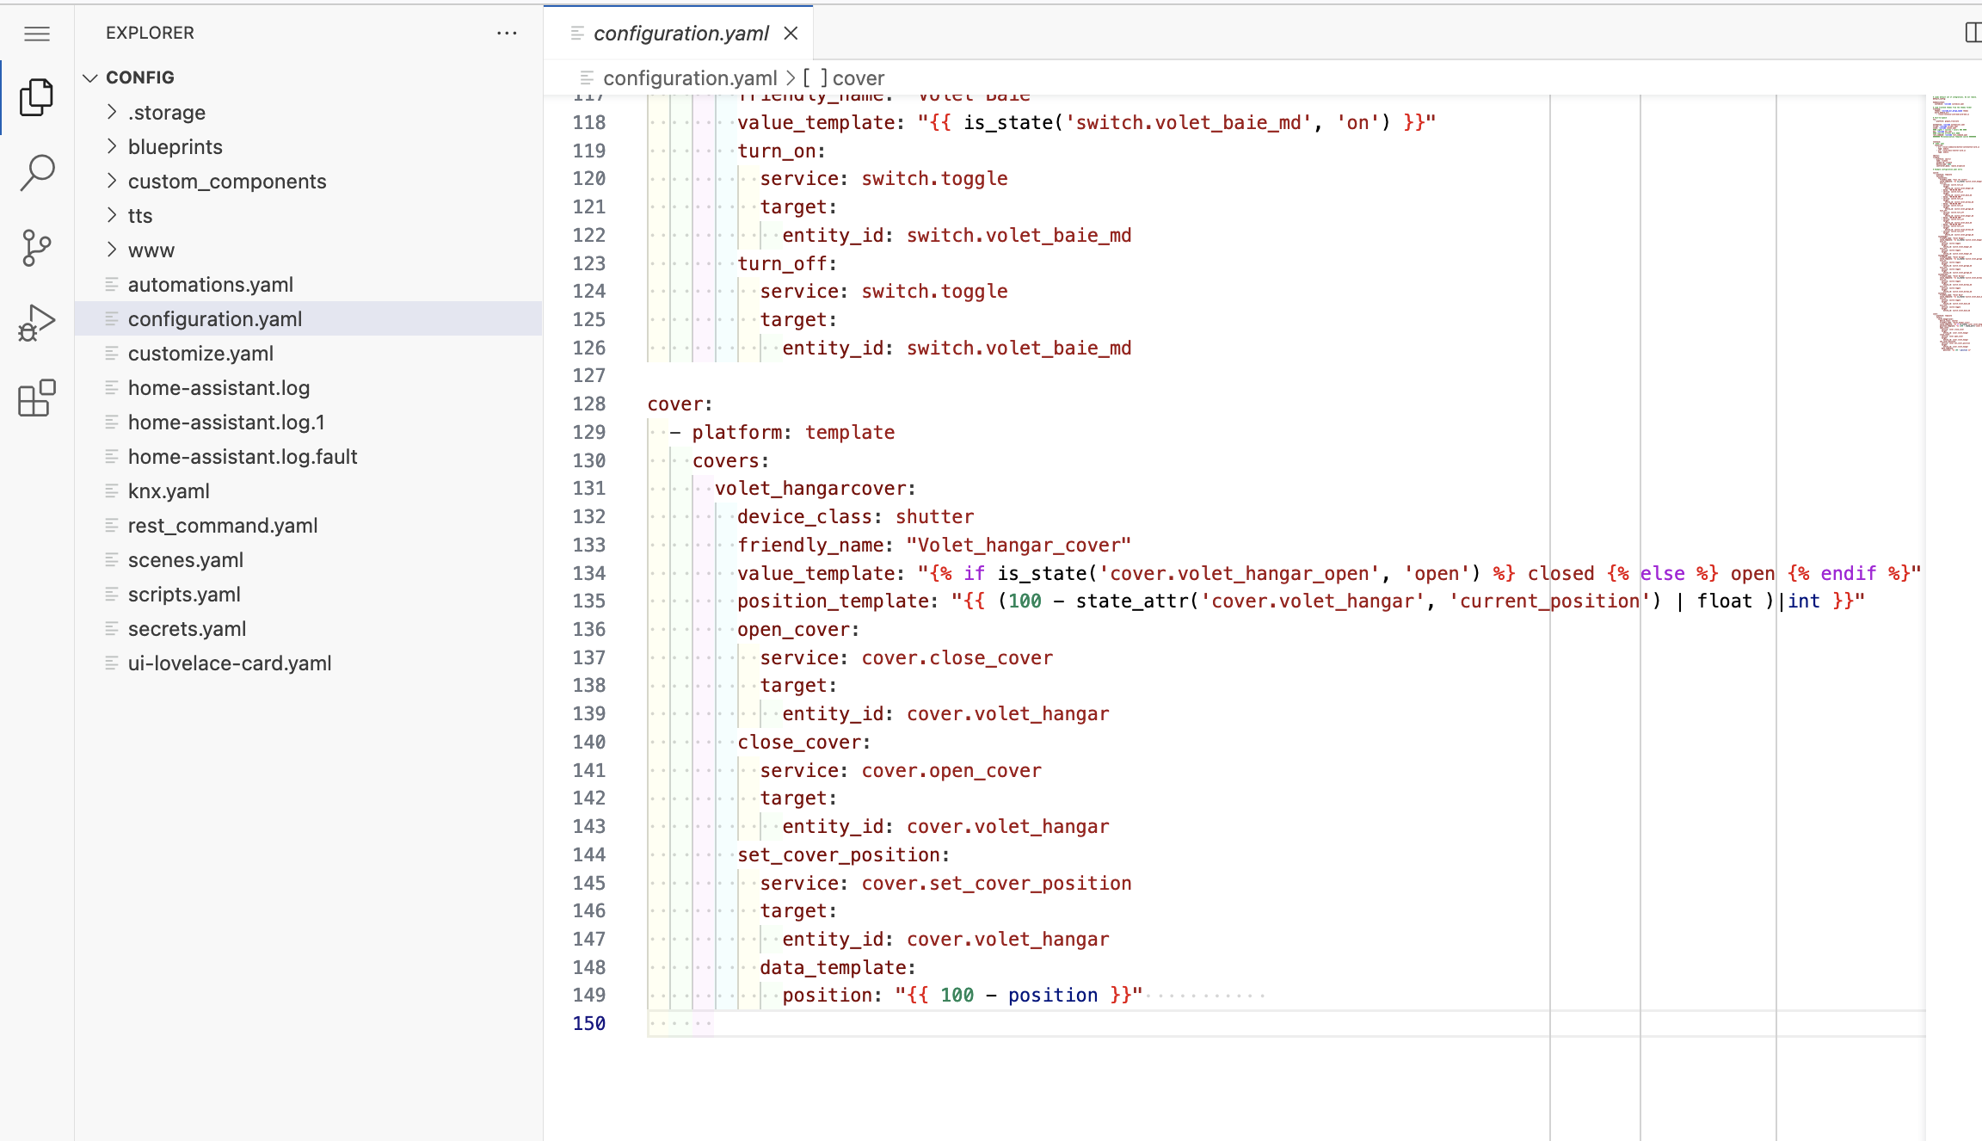This screenshot has height=1141, width=1982.
Task: Open the knx.yaml file
Action: coord(169,490)
